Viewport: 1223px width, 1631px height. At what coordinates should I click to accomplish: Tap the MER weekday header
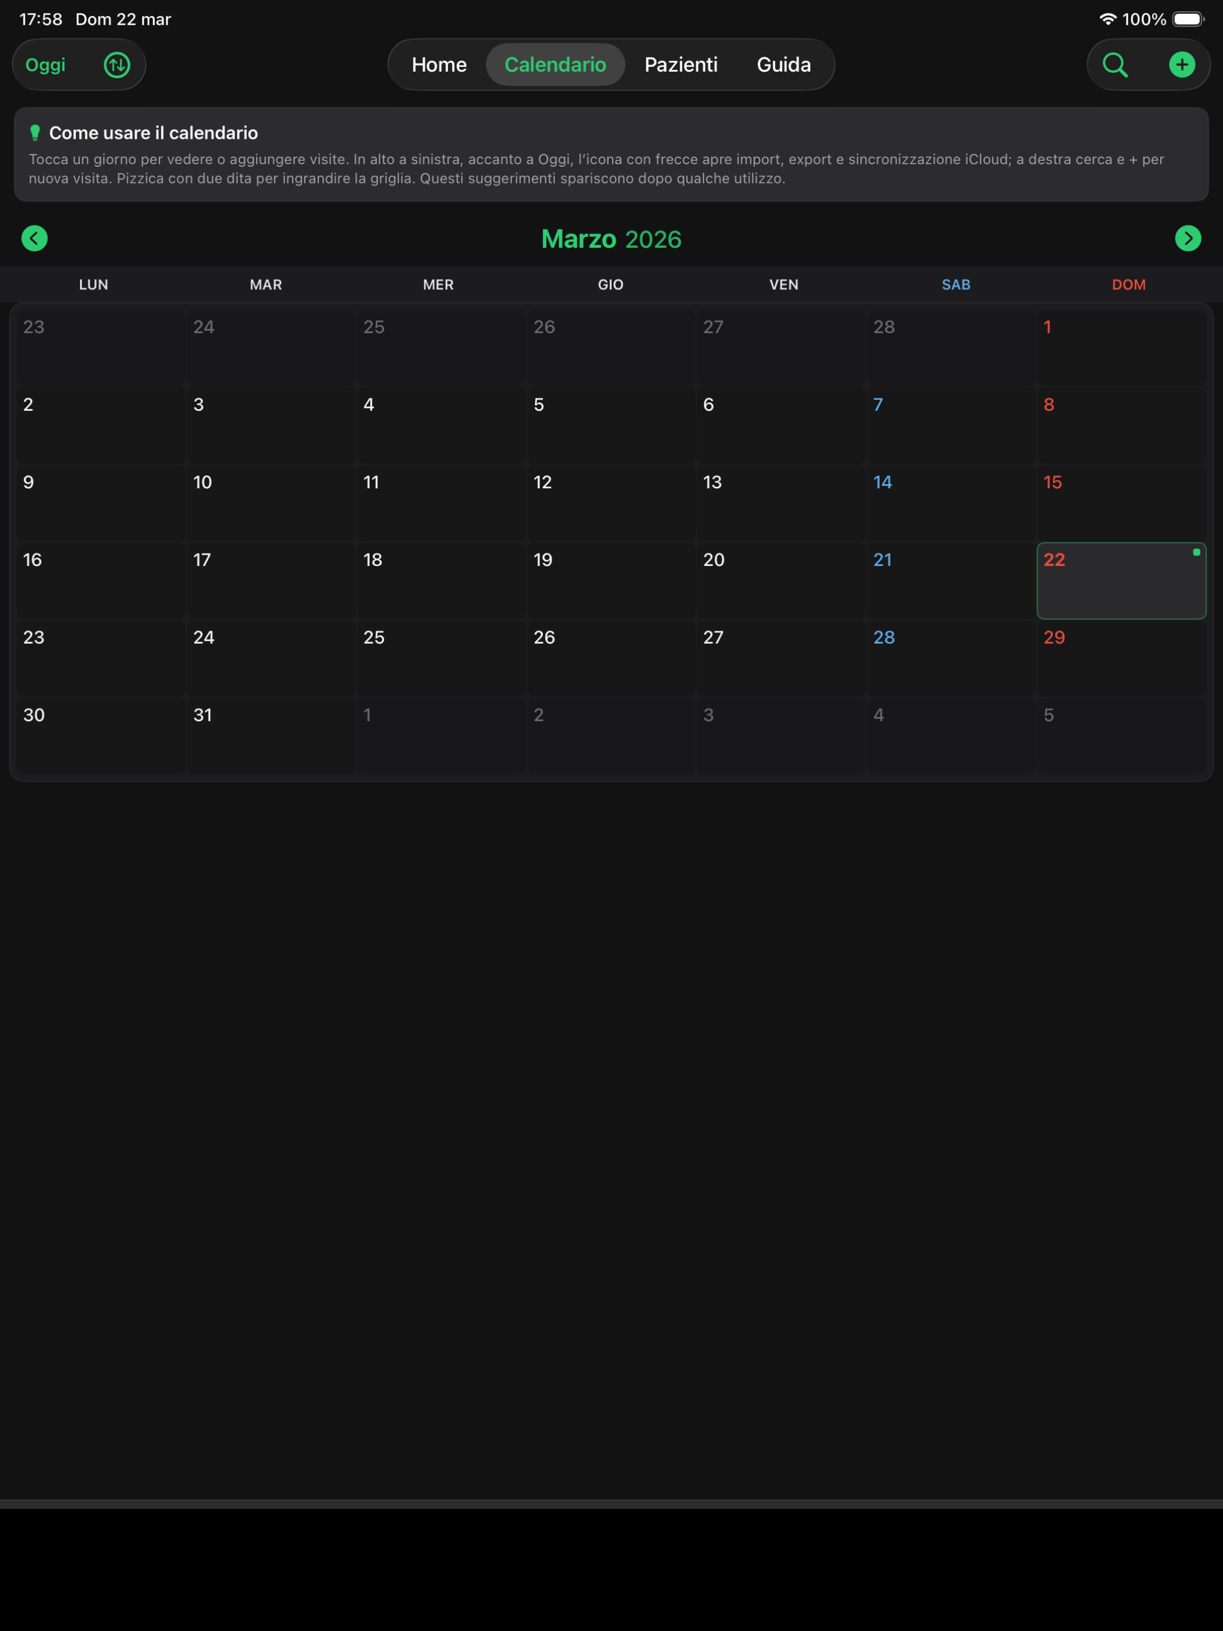pos(438,284)
